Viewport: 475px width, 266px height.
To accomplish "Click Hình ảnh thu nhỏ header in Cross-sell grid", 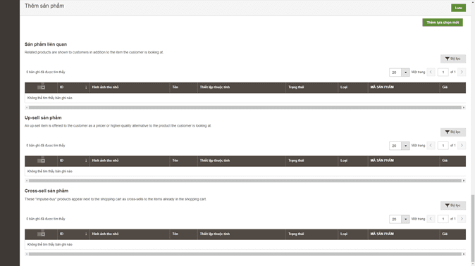I will 130,234.
